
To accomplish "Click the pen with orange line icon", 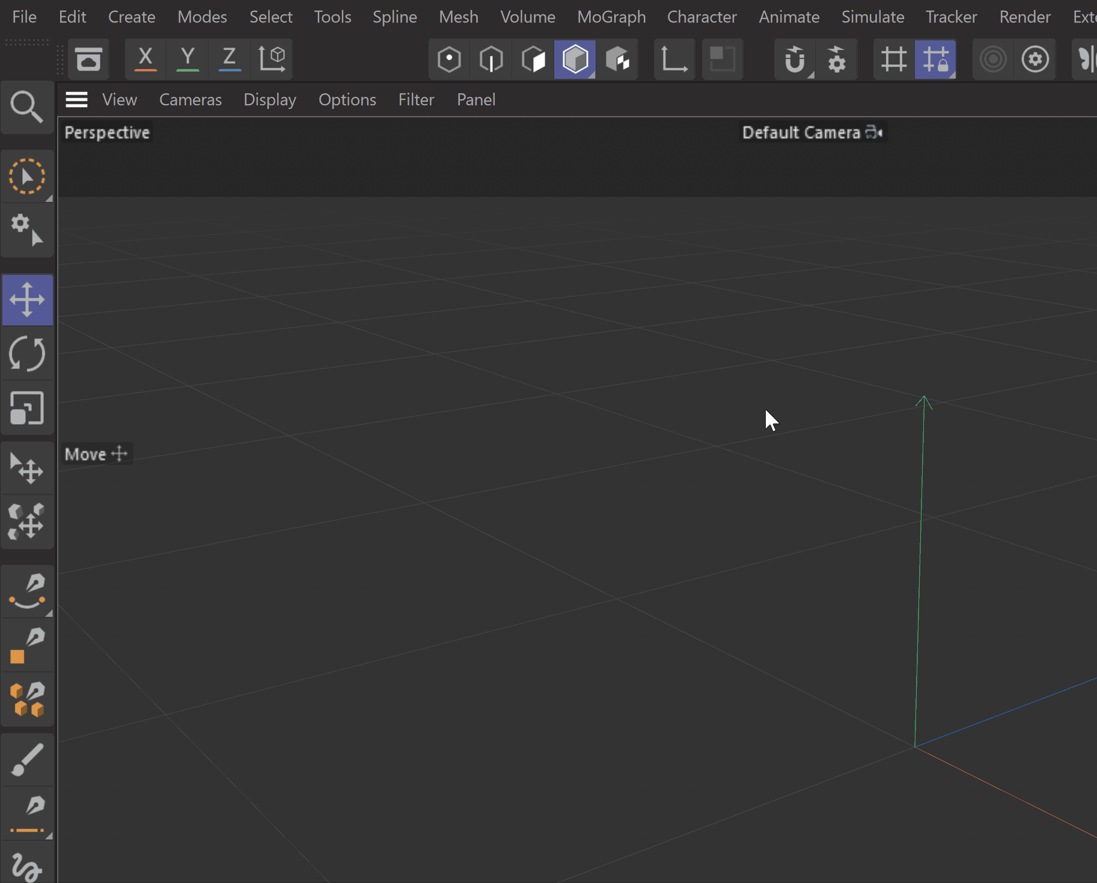I will (27, 814).
